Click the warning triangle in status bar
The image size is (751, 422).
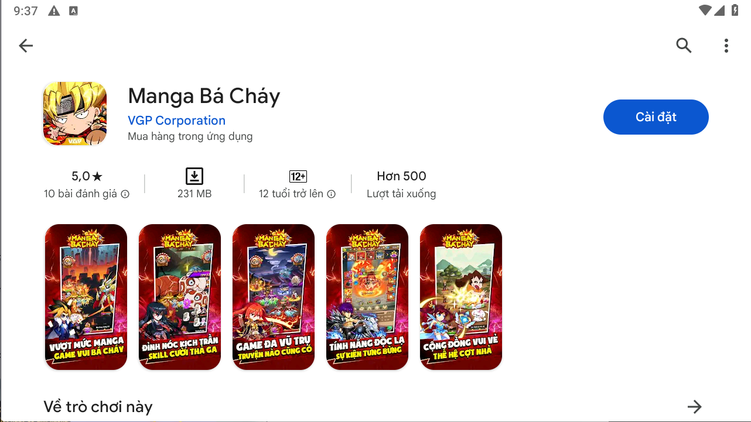click(x=54, y=11)
